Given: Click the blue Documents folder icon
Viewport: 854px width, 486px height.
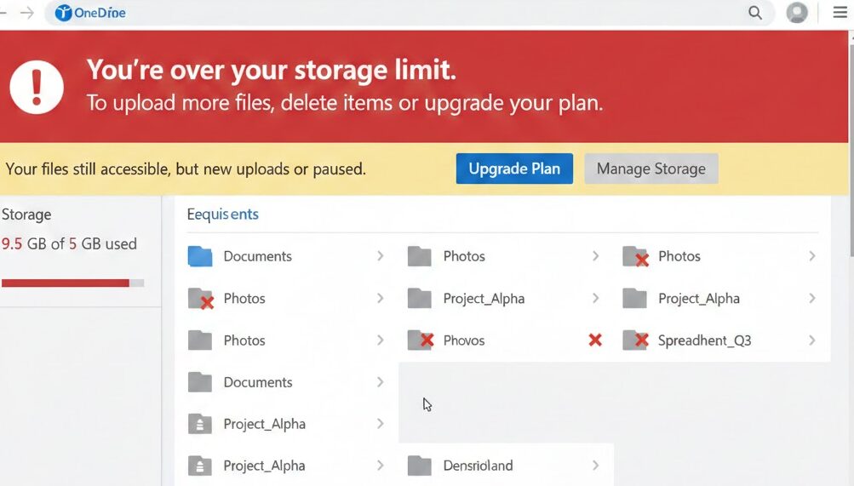Looking at the screenshot, I should [200, 256].
